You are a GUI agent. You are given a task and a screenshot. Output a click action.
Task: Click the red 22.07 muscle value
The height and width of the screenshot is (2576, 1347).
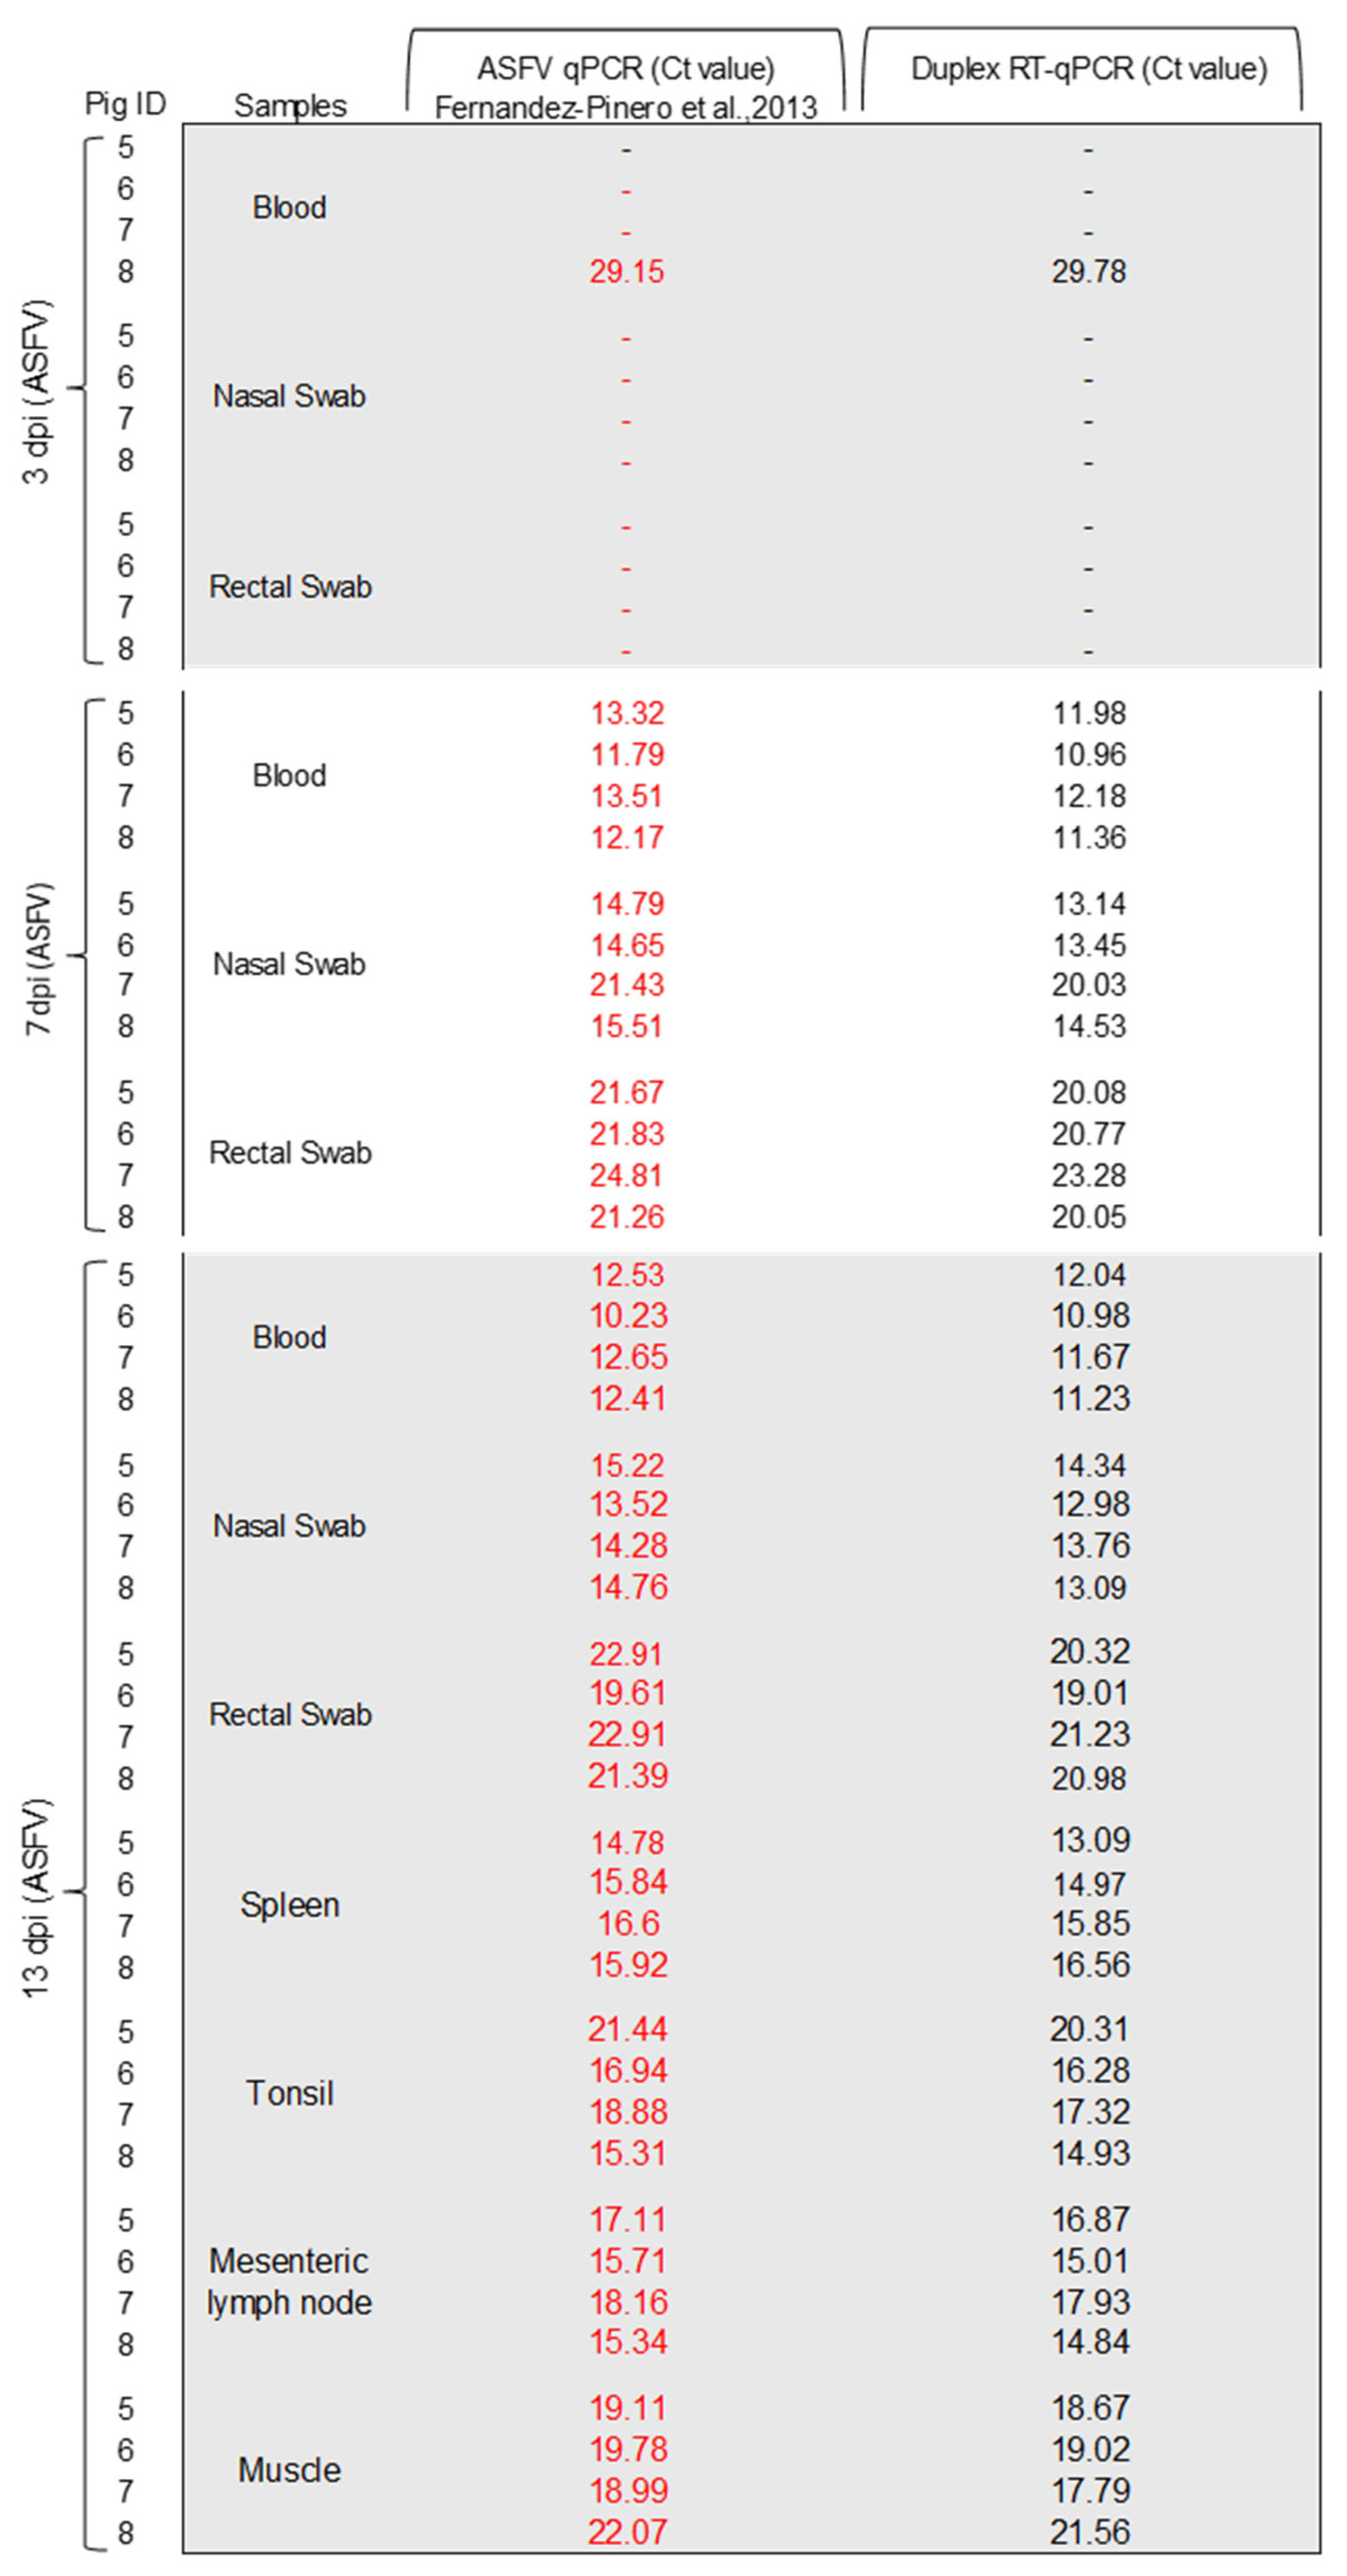coord(627,2533)
